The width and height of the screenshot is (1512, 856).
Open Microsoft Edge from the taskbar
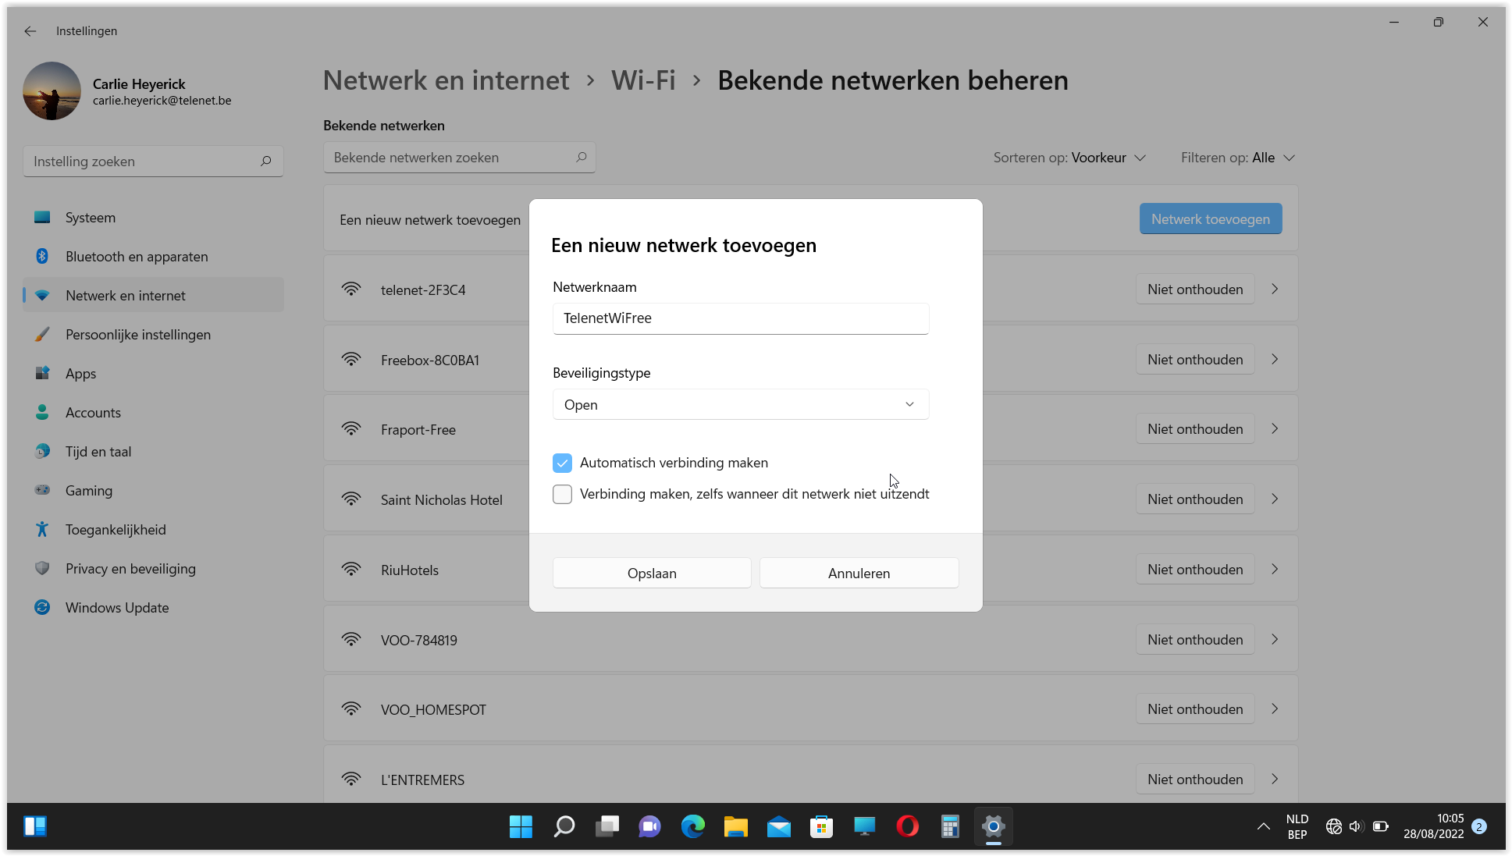(692, 826)
